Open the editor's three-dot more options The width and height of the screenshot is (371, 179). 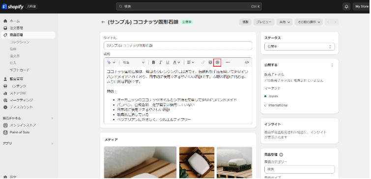coord(228,62)
